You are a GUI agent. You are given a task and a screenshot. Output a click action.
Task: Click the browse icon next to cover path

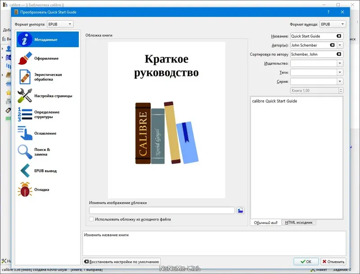(x=240, y=210)
